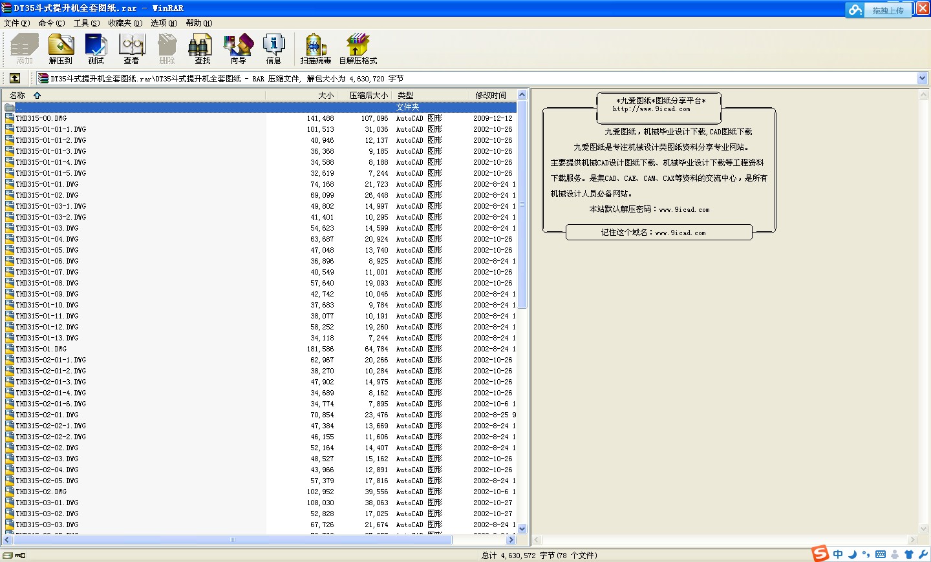Image resolution: width=931 pixels, height=562 pixels.
Task: Go up one folder level icon
Action: (x=15, y=78)
